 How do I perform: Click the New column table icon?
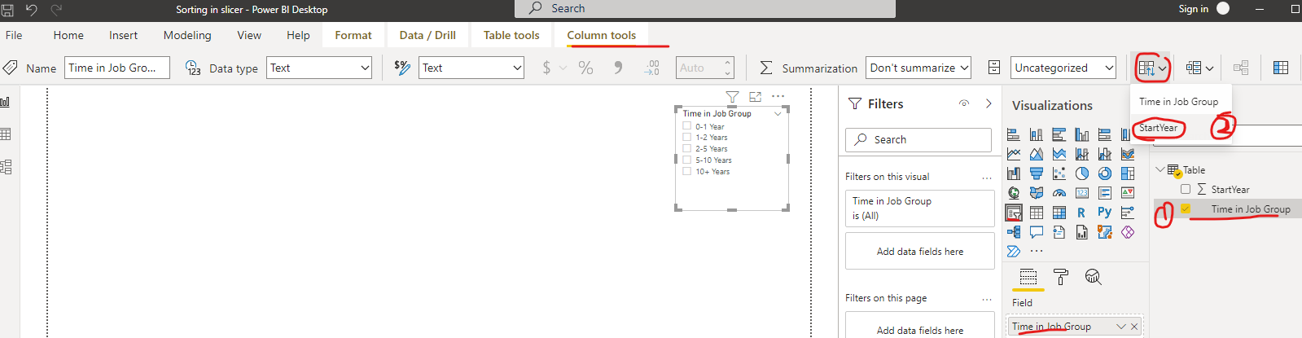coord(1281,68)
